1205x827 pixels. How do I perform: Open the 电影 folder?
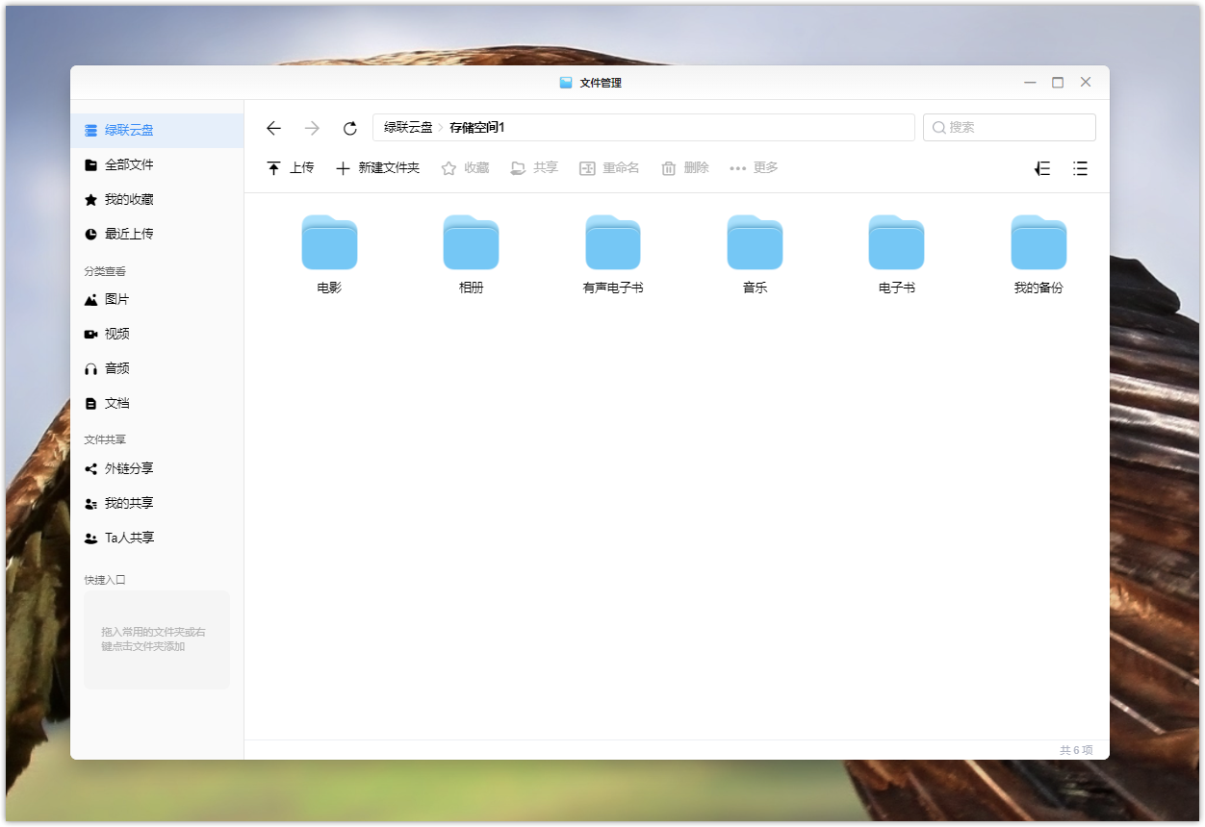329,244
